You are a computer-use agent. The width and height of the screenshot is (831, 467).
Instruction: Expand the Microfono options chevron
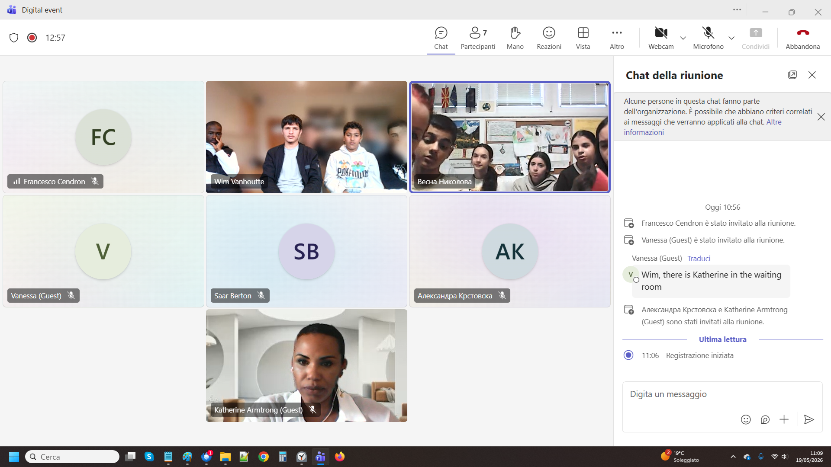tap(731, 38)
